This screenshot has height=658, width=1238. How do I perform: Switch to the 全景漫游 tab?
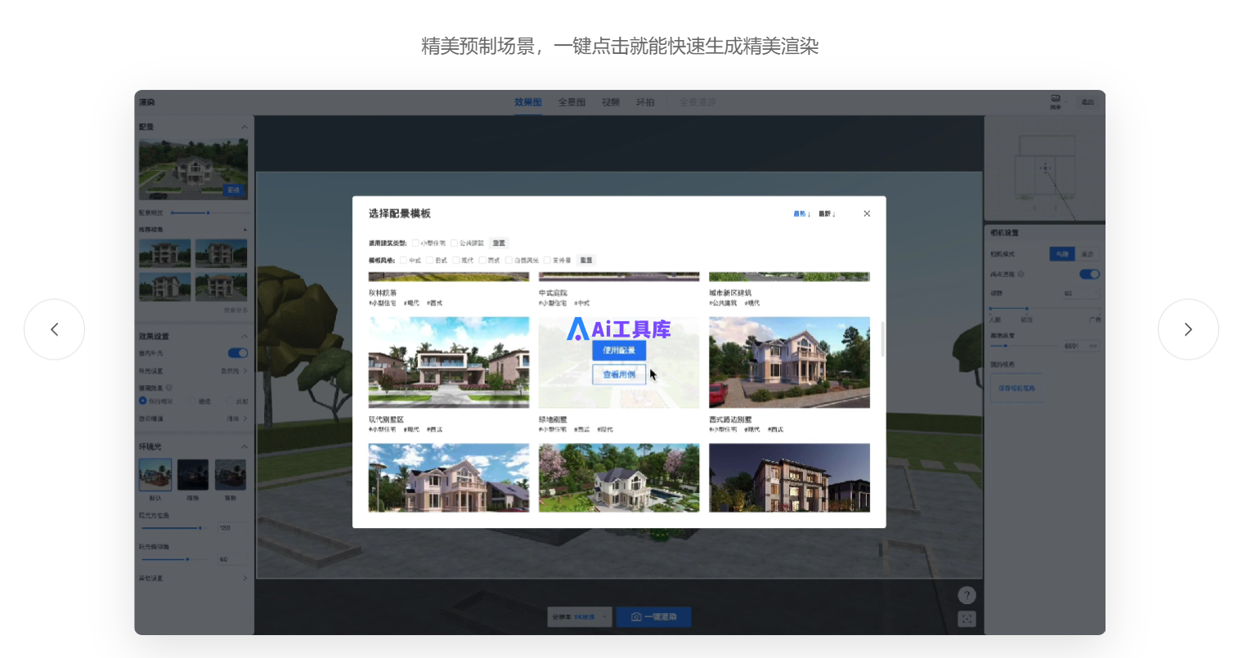[x=697, y=102]
